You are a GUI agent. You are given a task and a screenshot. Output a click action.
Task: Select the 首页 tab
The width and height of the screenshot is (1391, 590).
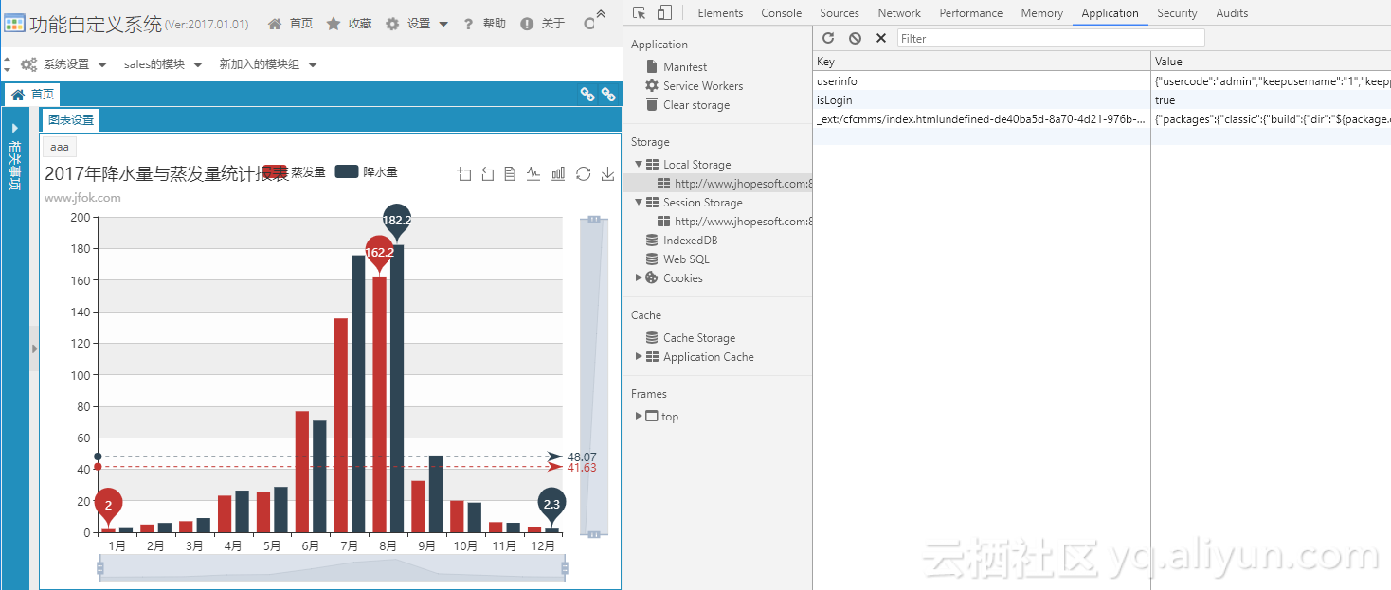pos(33,94)
